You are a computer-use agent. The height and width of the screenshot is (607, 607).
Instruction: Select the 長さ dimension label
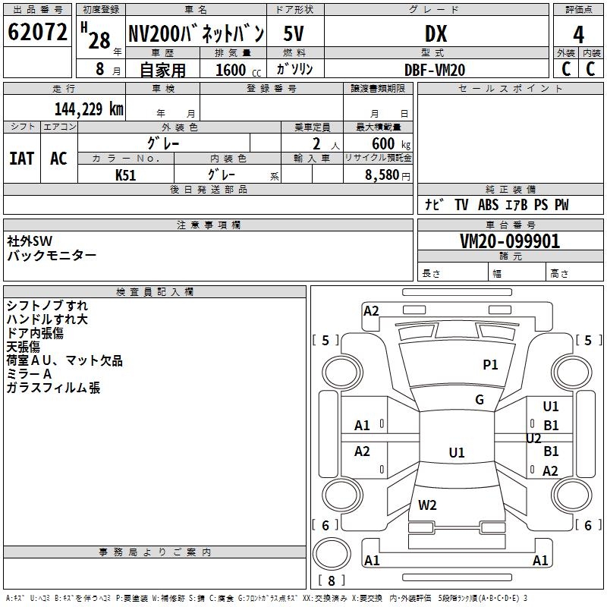[x=431, y=273]
